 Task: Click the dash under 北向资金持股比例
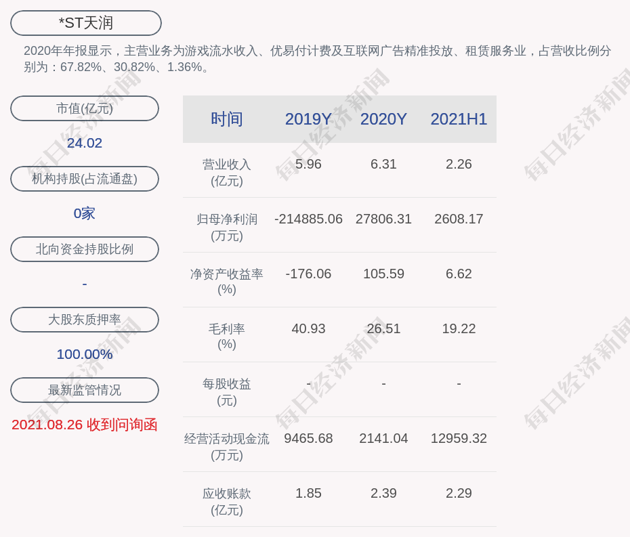(85, 284)
